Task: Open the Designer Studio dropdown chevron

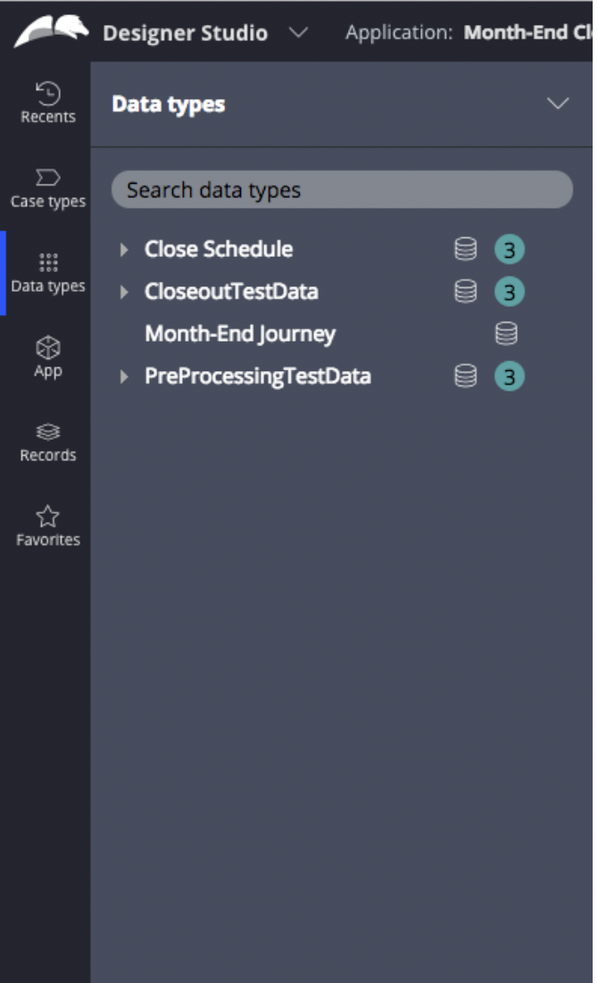Action: (299, 32)
